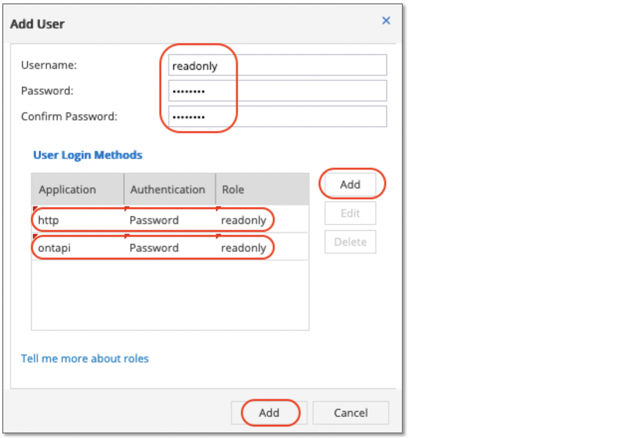
Task: Click the Password input field
Action: pyautogui.click(x=279, y=90)
